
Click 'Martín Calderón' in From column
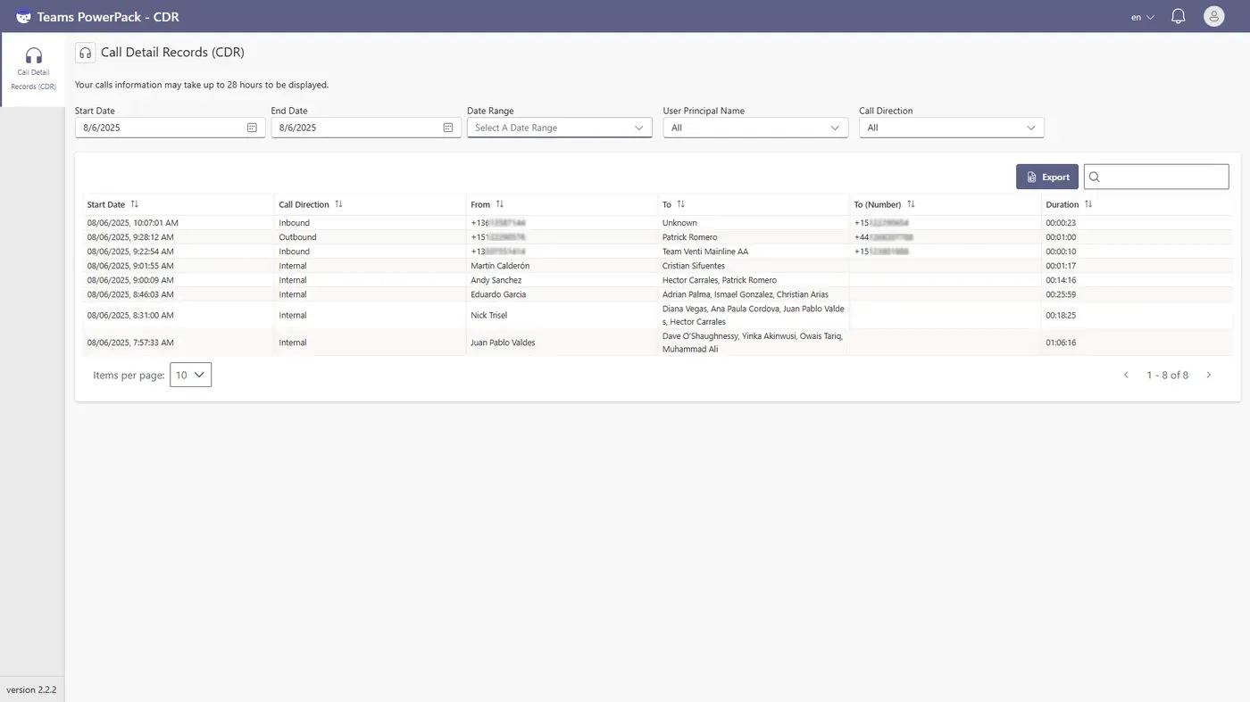point(500,266)
